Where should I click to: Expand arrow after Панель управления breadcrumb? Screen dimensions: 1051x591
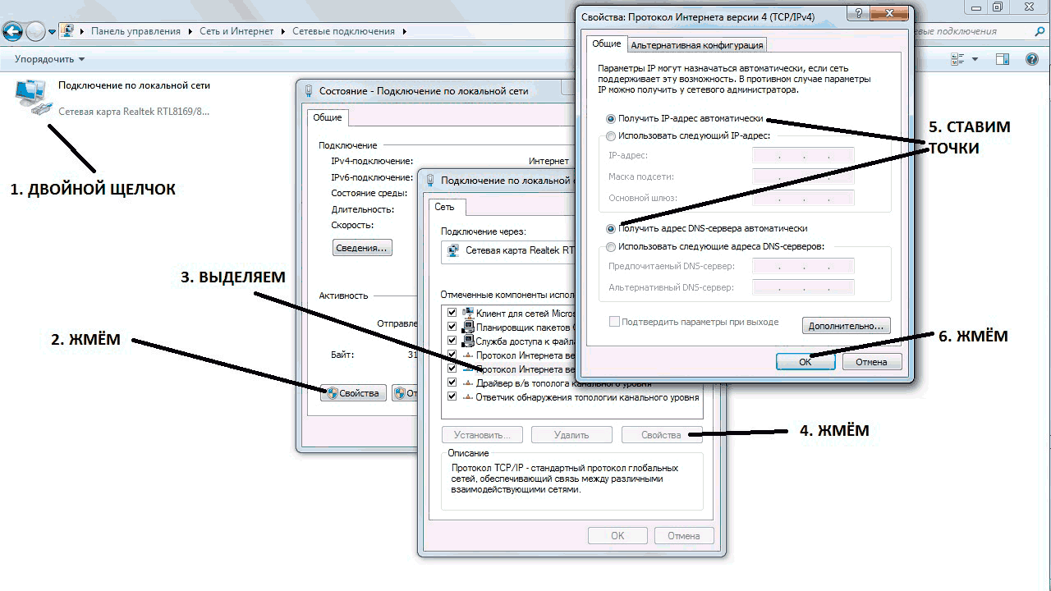point(190,31)
